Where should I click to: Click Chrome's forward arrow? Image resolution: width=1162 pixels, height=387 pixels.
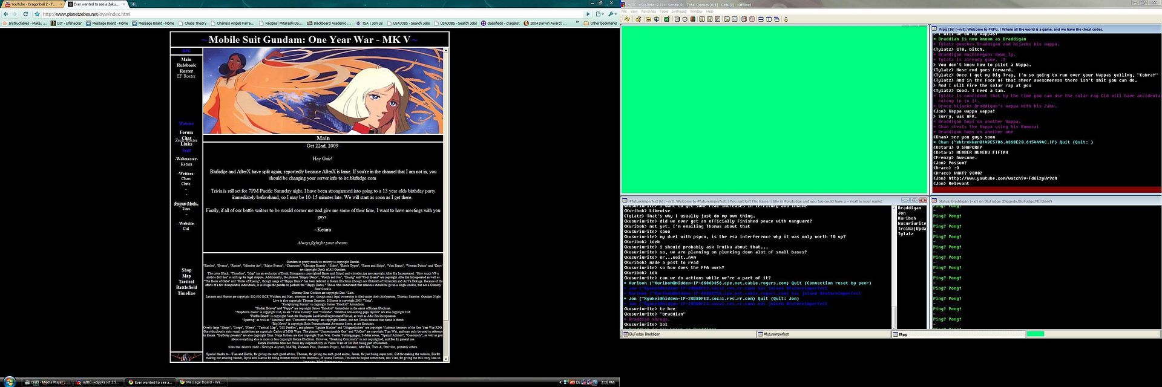pos(16,14)
